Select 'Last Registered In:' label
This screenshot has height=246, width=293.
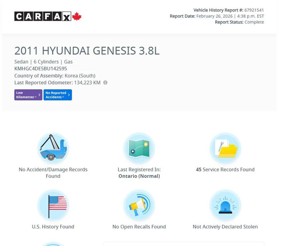[x=139, y=169]
